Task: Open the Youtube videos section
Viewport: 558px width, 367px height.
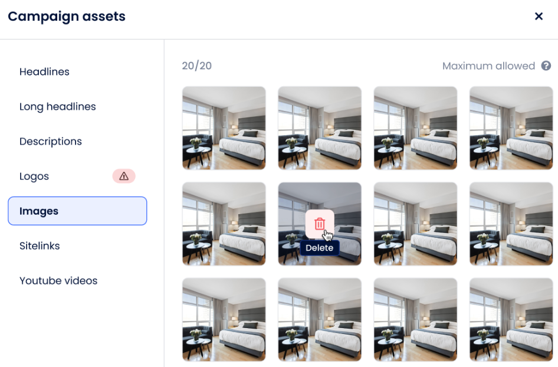Action: [58, 281]
